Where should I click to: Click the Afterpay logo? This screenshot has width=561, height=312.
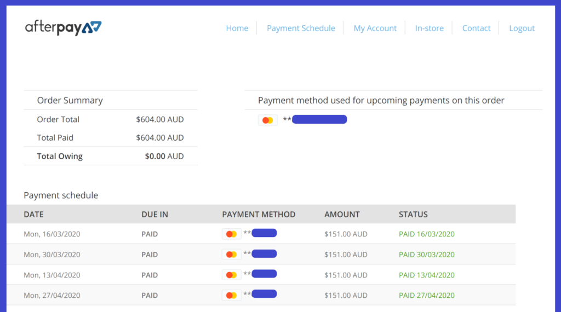pyautogui.click(x=64, y=28)
